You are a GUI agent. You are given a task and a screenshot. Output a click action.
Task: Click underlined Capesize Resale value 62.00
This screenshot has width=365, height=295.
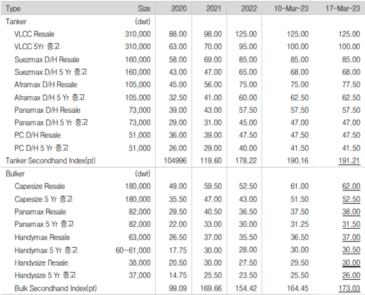click(351, 186)
